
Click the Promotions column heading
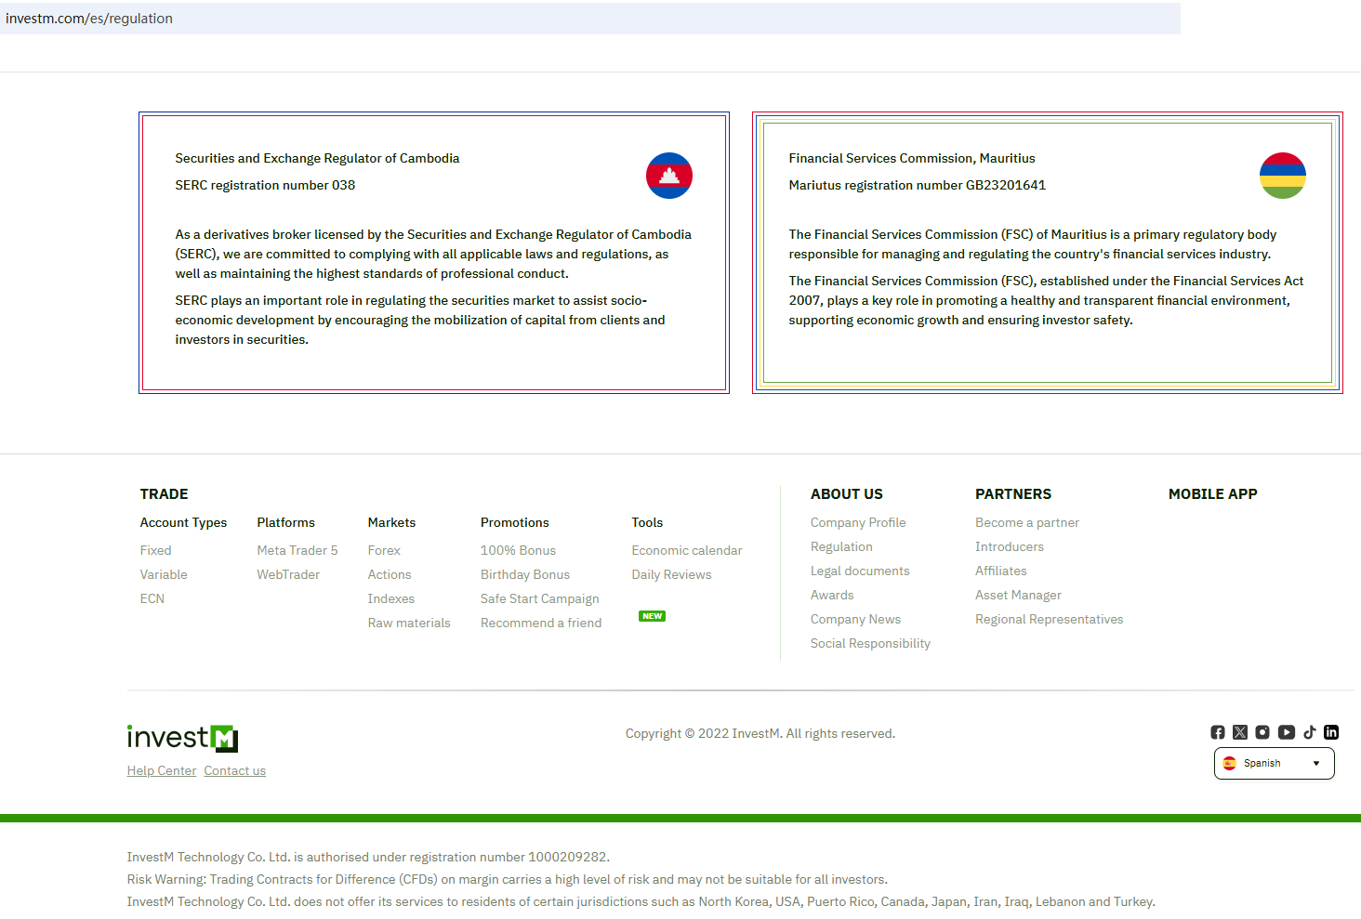point(515,522)
